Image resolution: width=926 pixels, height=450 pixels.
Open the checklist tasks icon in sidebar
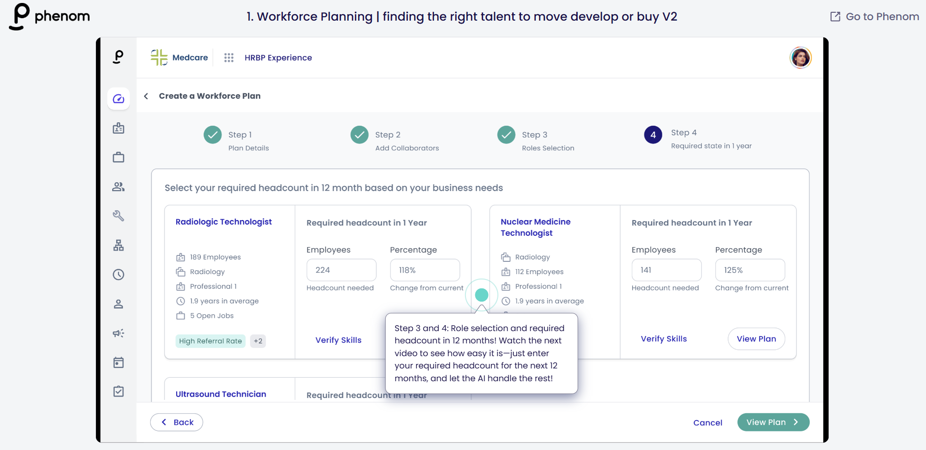[119, 392]
